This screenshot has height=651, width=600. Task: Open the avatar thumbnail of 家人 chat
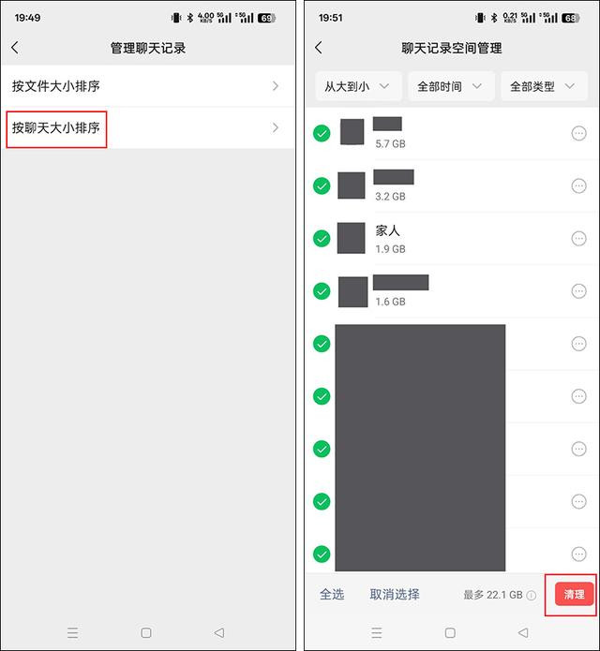352,238
